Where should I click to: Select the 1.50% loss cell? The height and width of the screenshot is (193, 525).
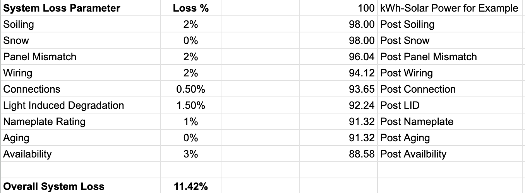pyautogui.click(x=190, y=105)
